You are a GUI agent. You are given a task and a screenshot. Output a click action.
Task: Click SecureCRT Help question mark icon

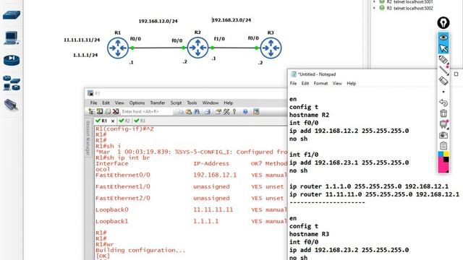(x=245, y=111)
